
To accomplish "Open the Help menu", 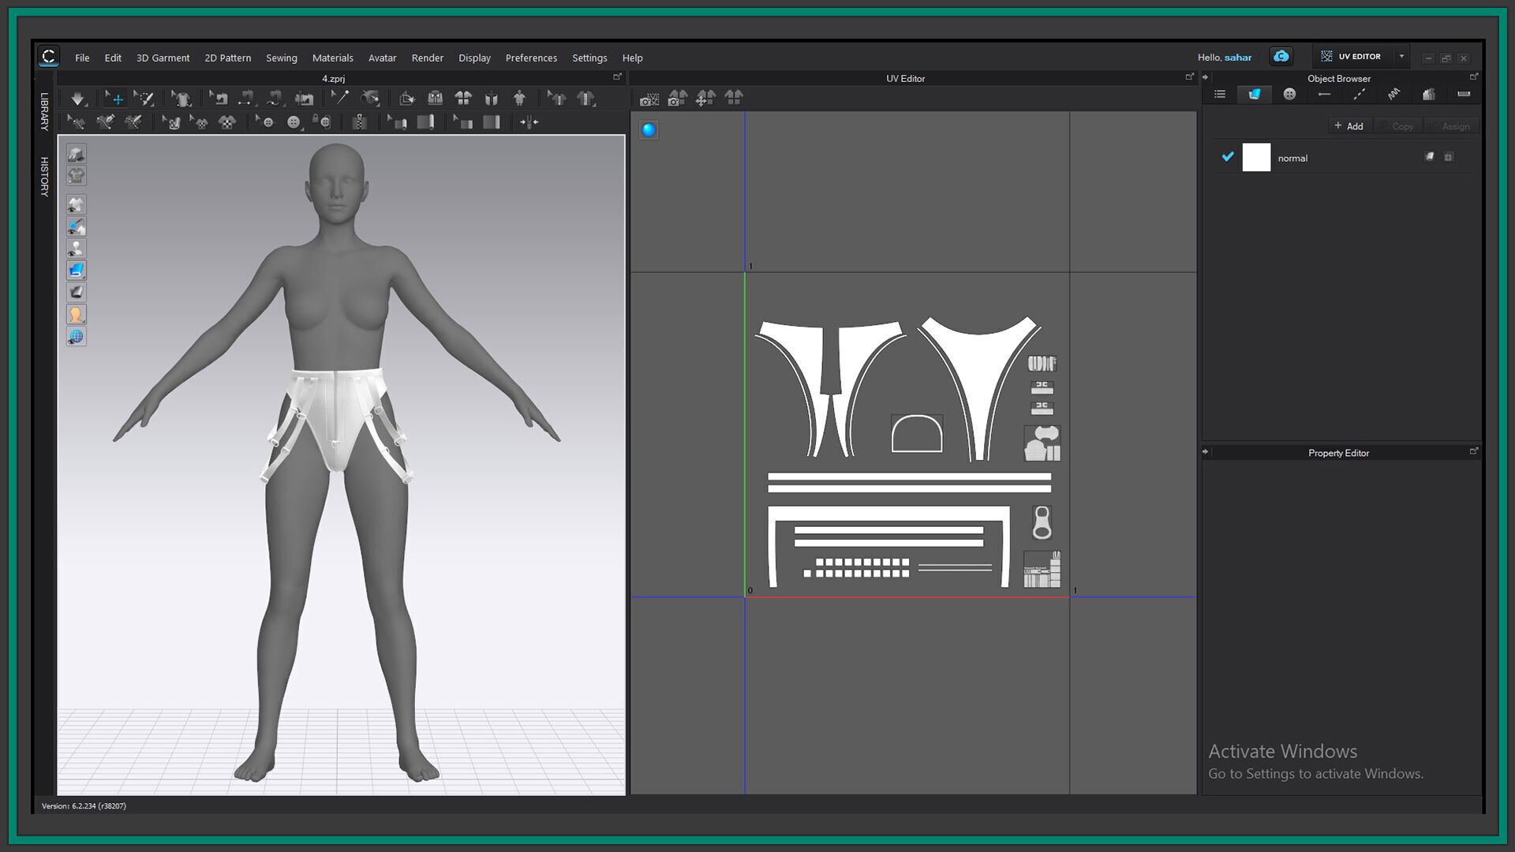I will [x=632, y=58].
